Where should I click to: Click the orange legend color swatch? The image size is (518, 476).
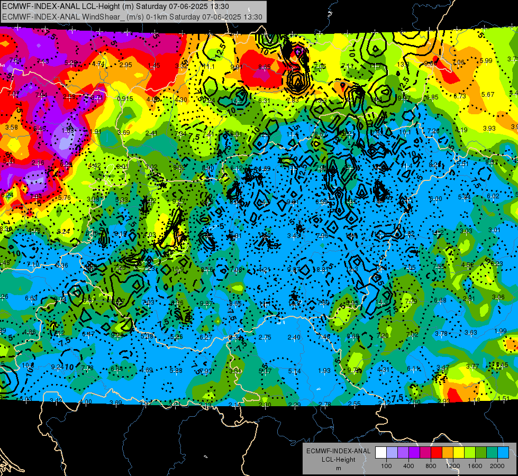[x=448, y=452]
